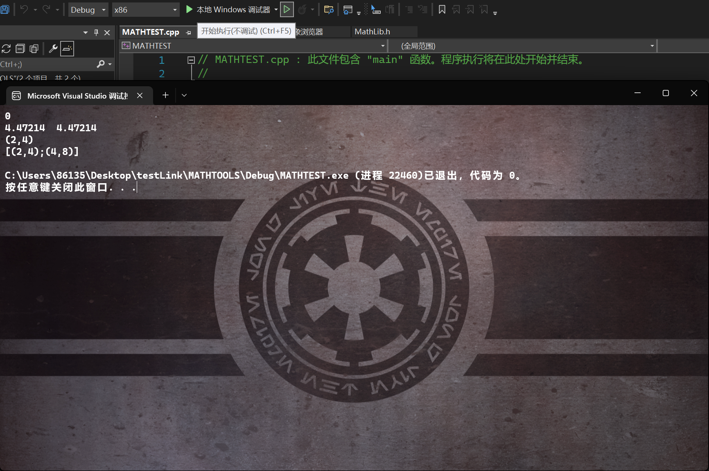Minimize the terminal window

(x=637, y=93)
